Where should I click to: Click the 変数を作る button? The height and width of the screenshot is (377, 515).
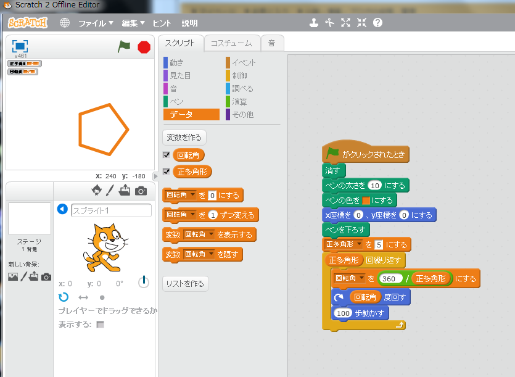[x=184, y=137]
